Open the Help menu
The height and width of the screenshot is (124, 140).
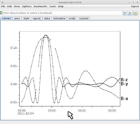[61, 7]
